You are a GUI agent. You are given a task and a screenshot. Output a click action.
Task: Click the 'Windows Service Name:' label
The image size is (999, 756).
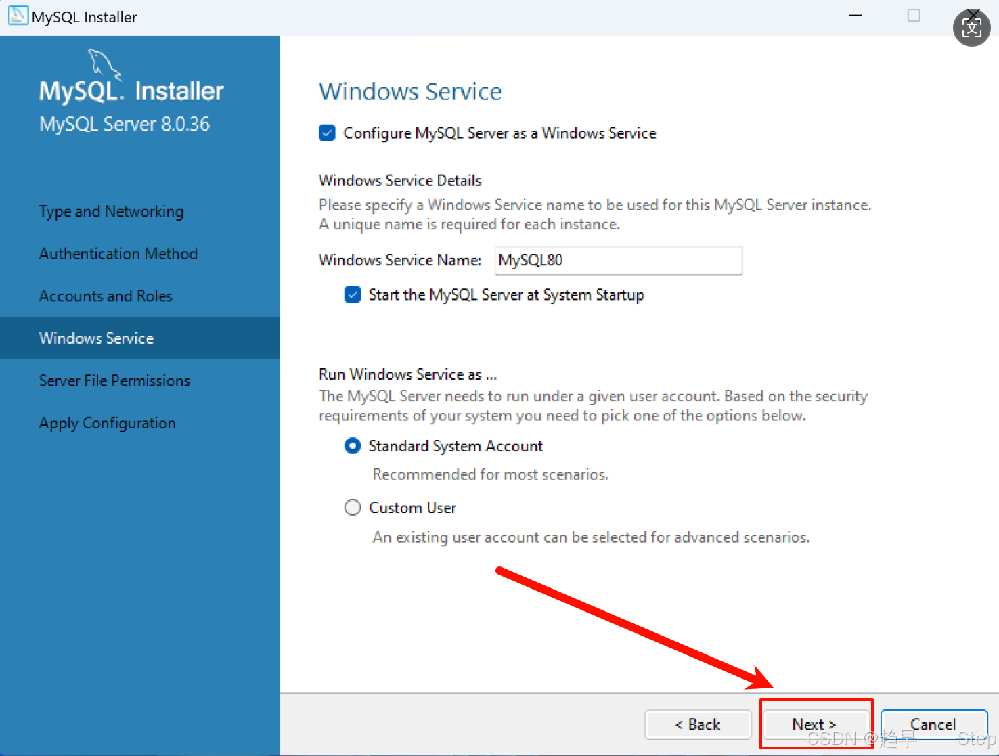[400, 261]
